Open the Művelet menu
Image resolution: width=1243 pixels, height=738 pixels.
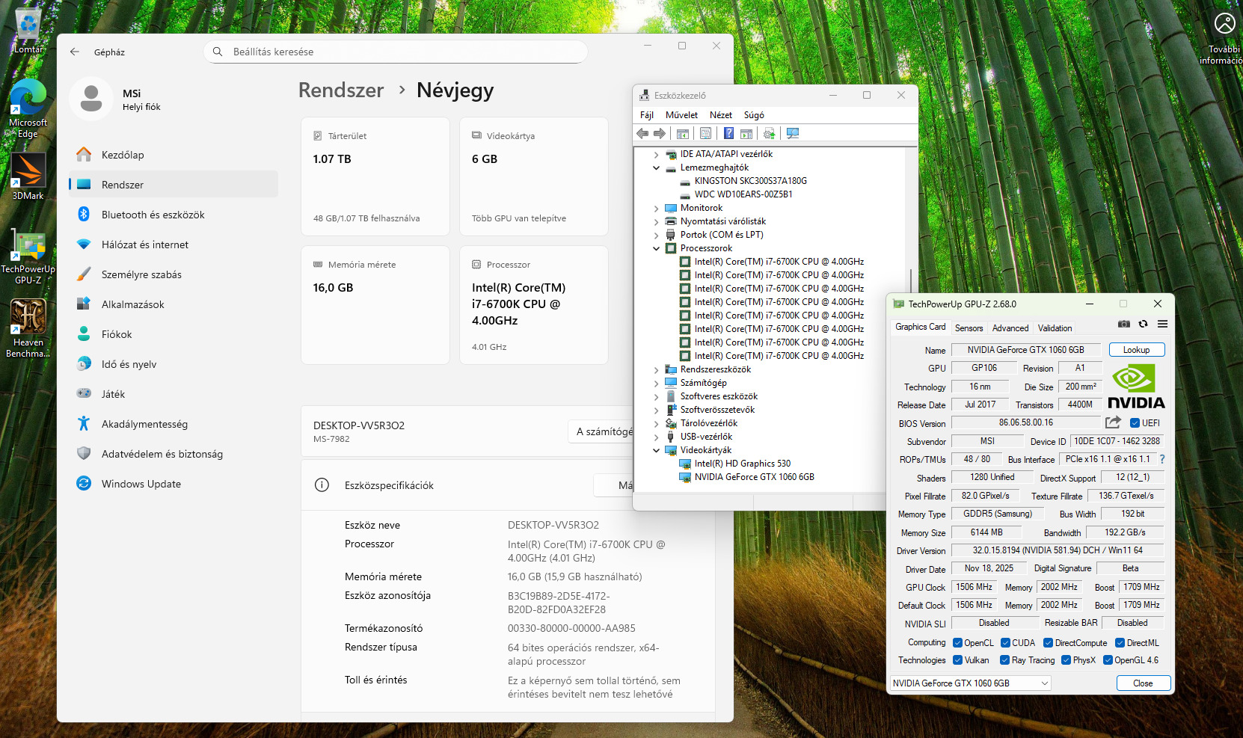[x=681, y=115]
